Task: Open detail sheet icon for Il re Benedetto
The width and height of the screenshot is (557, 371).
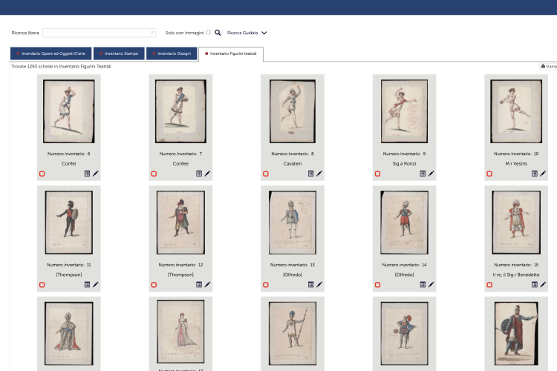Action: (535, 285)
